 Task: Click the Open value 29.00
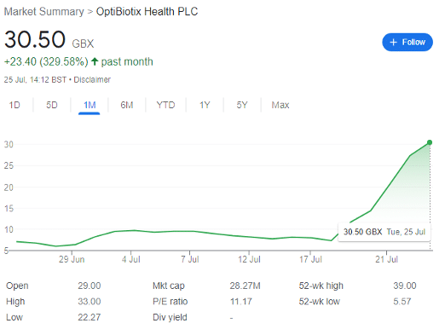pyautogui.click(x=90, y=286)
